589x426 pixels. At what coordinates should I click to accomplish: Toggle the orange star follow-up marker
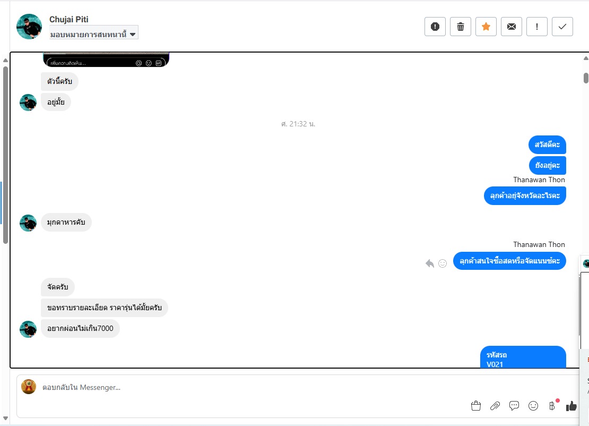click(x=486, y=27)
